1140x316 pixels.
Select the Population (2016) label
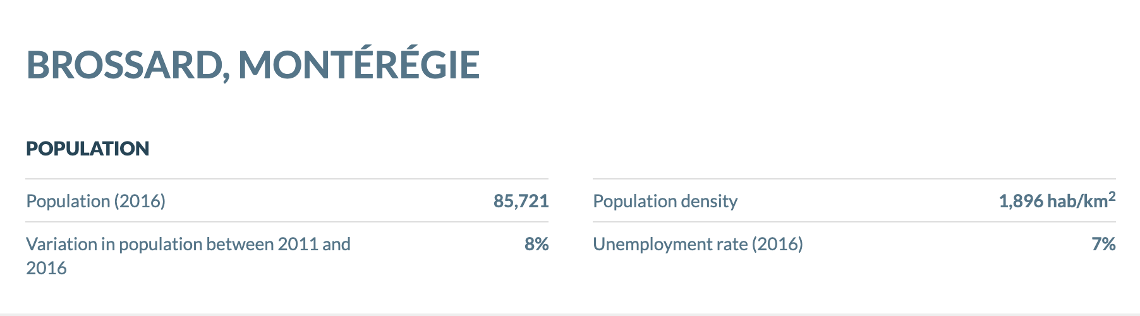coord(95,201)
